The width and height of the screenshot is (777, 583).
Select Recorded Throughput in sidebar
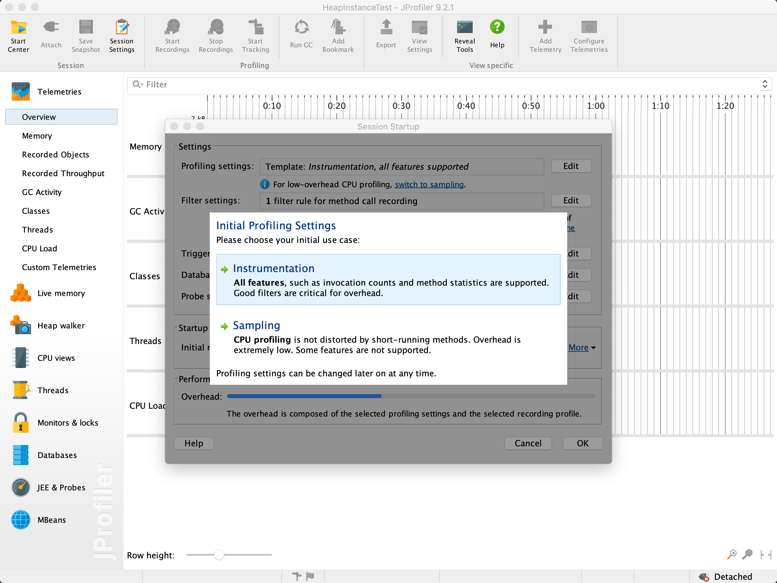point(63,173)
